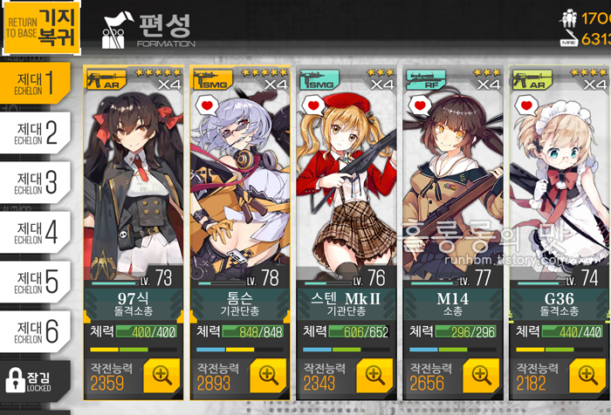The width and height of the screenshot is (611, 415).
Task: Return to base with 기지 복귀 button
Action: (x=42, y=28)
